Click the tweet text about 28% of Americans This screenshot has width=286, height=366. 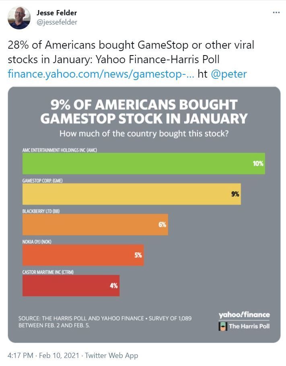131,52
